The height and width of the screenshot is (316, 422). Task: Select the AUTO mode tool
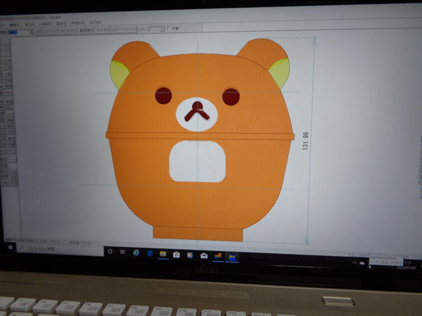click(x=8, y=92)
